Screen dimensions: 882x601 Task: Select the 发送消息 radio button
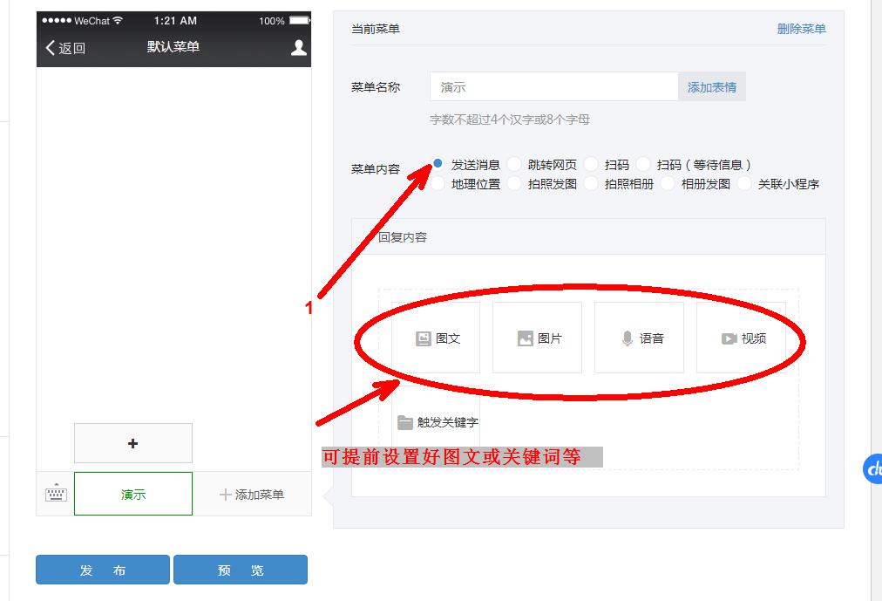click(x=438, y=164)
